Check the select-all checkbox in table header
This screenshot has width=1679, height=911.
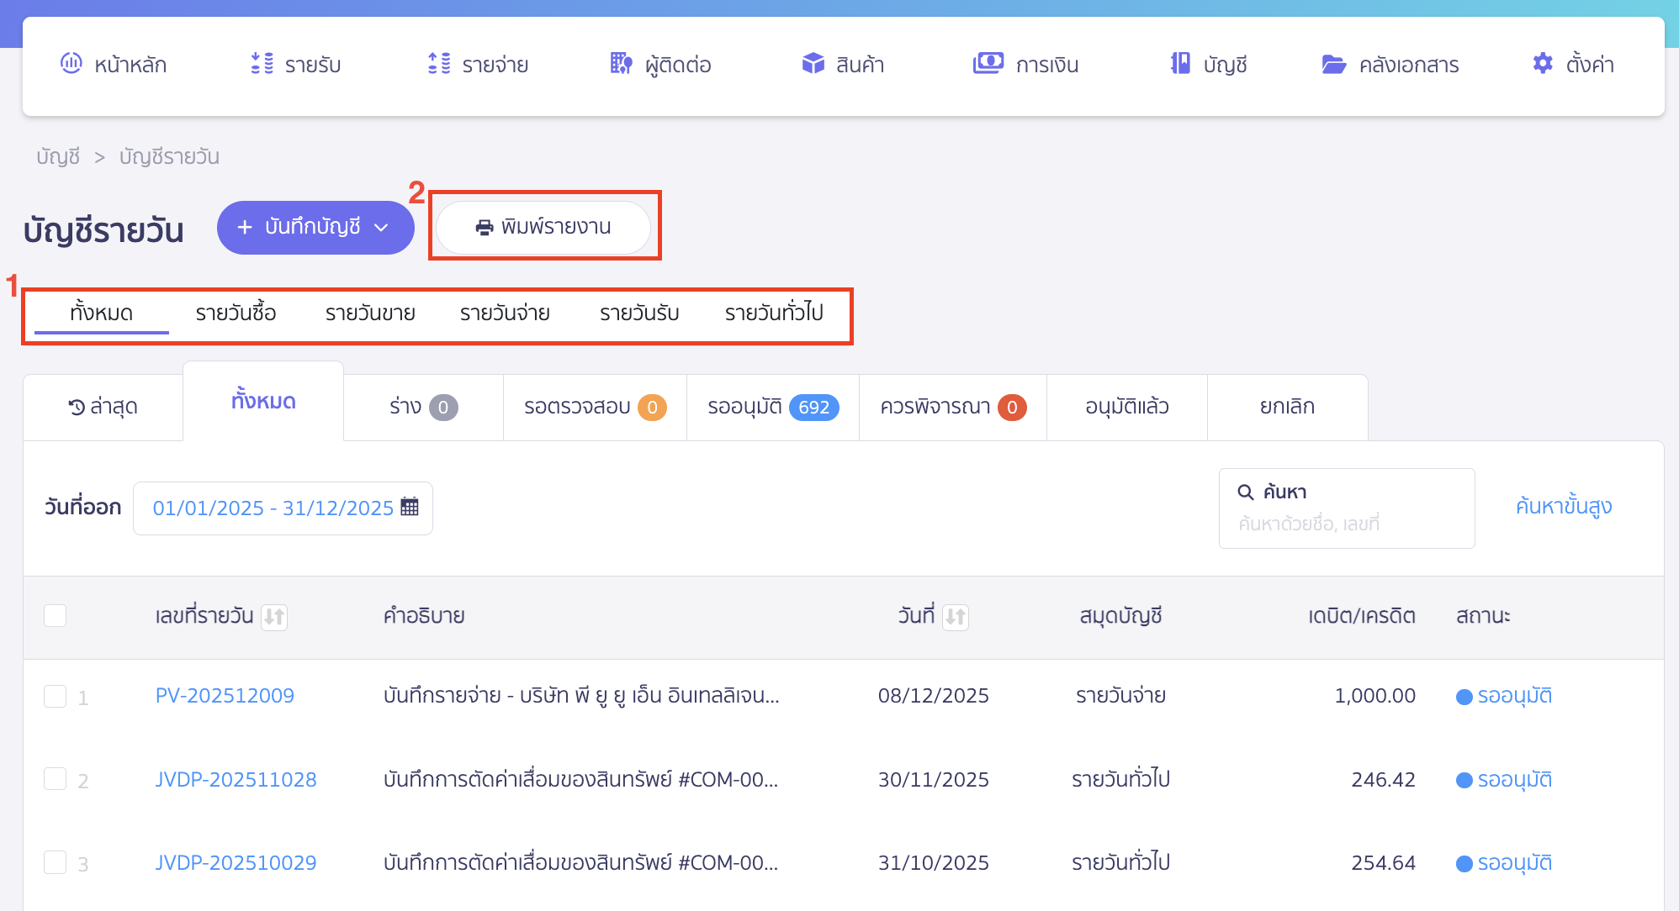point(56,616)
